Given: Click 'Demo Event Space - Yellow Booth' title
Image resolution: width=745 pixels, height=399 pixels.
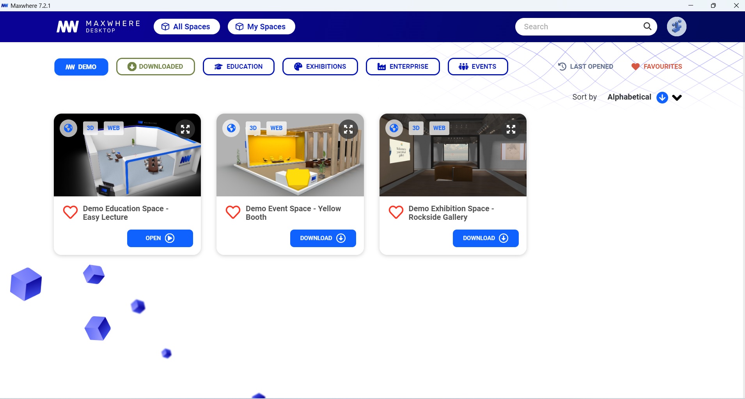Looking at the screenshot, I should click(293, 213).
